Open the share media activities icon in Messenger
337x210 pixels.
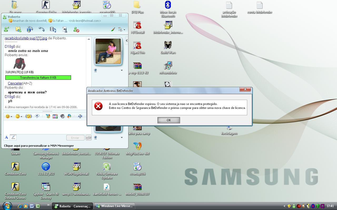point(53,29)
